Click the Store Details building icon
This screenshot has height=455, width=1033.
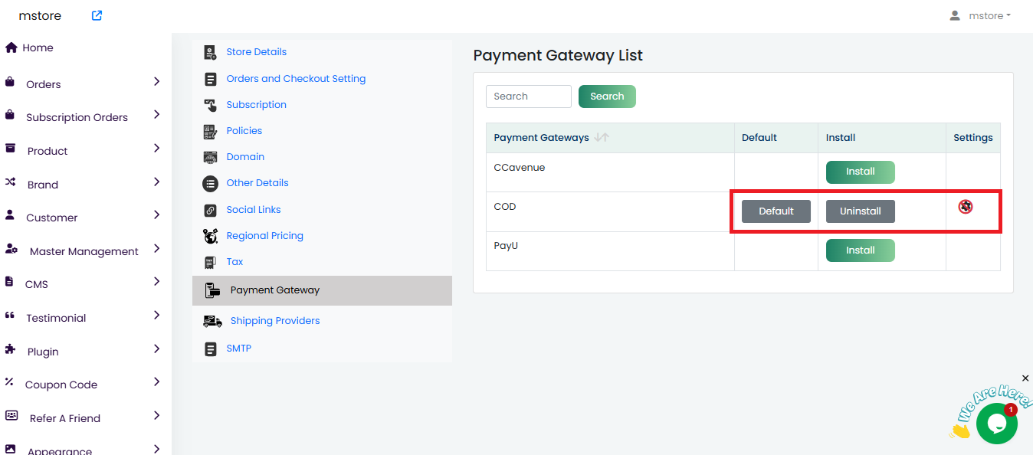210,52
